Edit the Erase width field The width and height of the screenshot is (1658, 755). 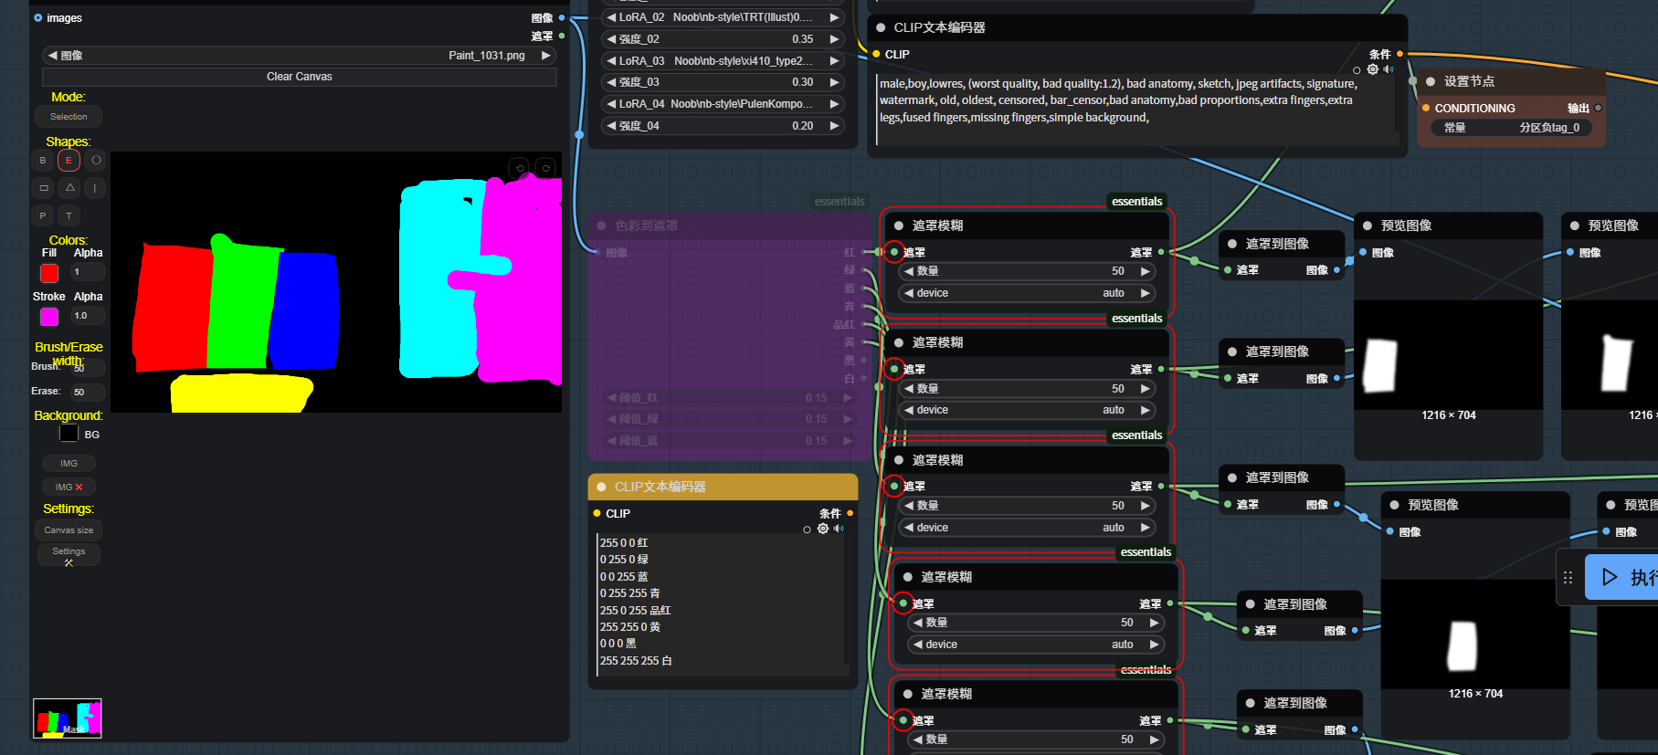[x=88, y=393]
